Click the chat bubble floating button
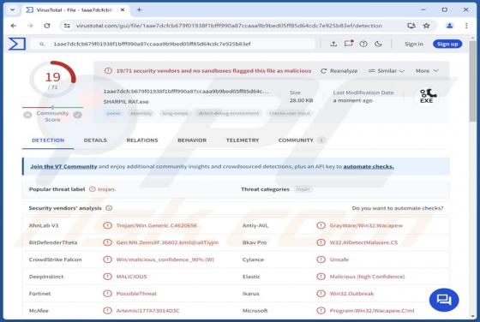Image resolution: width=480 pixels, height=322 pixels. (x=444, y=300)
